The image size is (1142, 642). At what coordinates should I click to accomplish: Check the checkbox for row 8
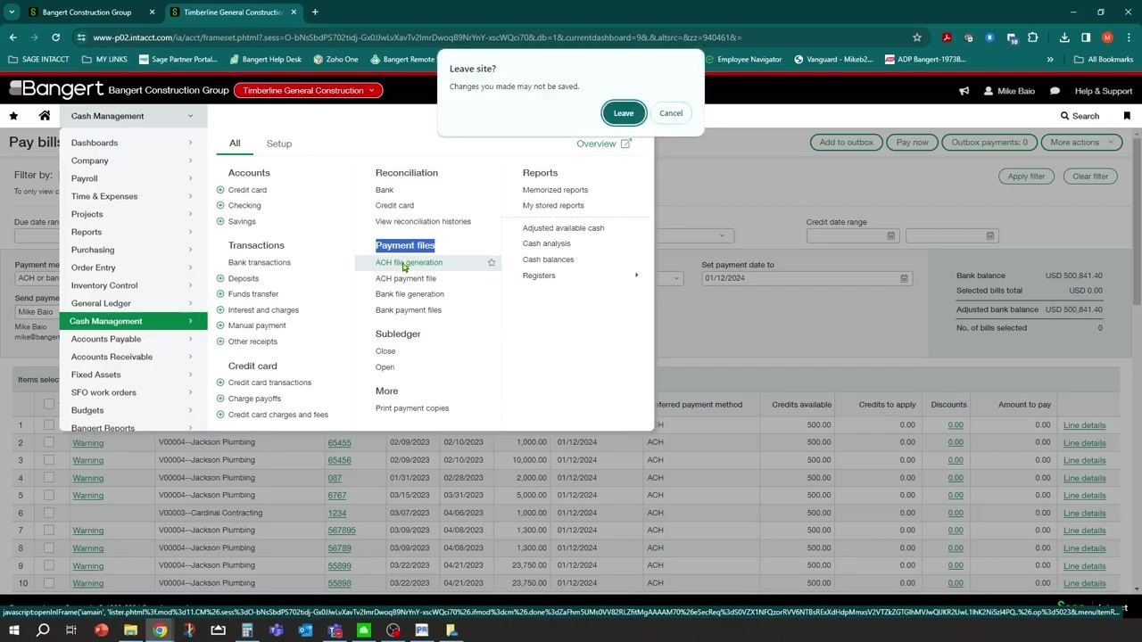click(49, 548)
